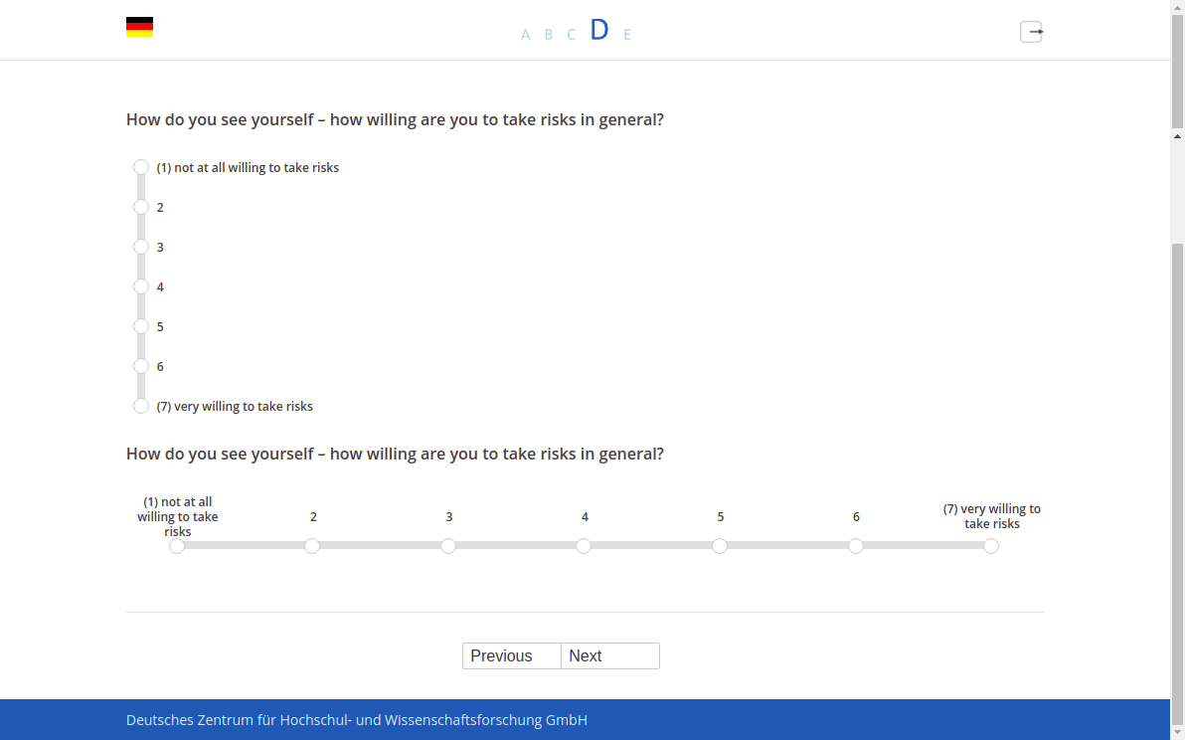This screenshot has width=1185, height=740.
Task: Select point 6 on the horizontal scale
Action: 856,546
